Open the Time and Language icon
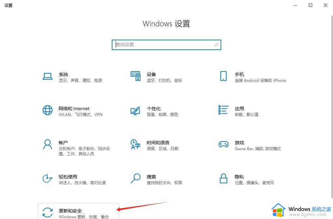The image size is (333, 219). tap(136, 145)
